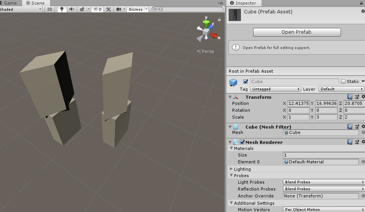Open Mesh Renderer help reference icon

[x=350, y=142]
